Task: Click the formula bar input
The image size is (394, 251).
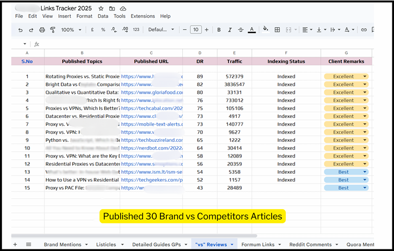Action: 206,44
